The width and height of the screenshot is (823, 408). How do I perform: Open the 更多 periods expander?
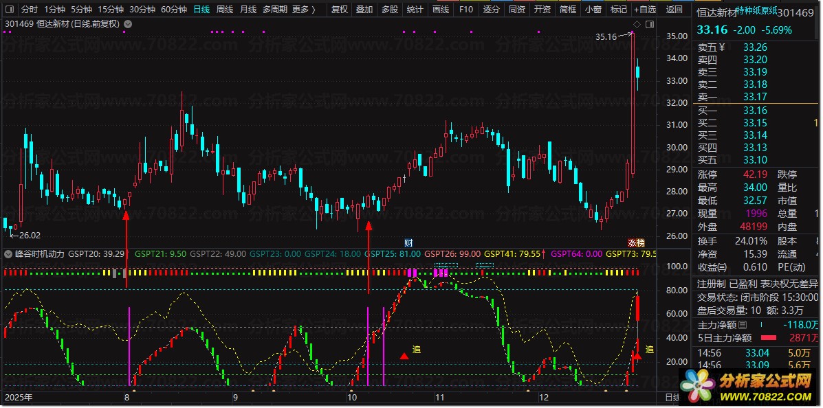304,10
